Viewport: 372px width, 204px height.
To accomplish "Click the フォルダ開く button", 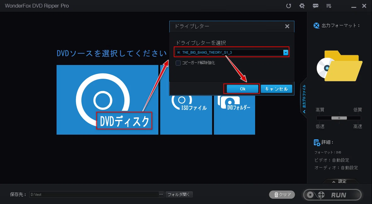I will coord(179,195).
